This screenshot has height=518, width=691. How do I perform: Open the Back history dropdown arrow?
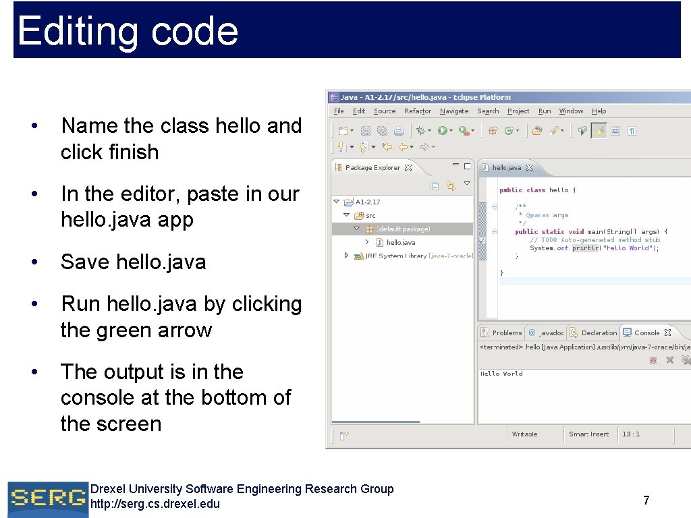pos(412,147)
